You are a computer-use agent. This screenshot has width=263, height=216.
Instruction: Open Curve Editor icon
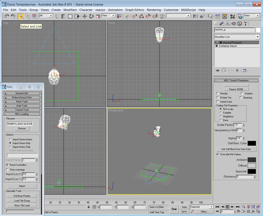(218, 16)
